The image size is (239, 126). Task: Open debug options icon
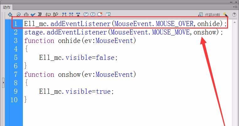(56, 15)
